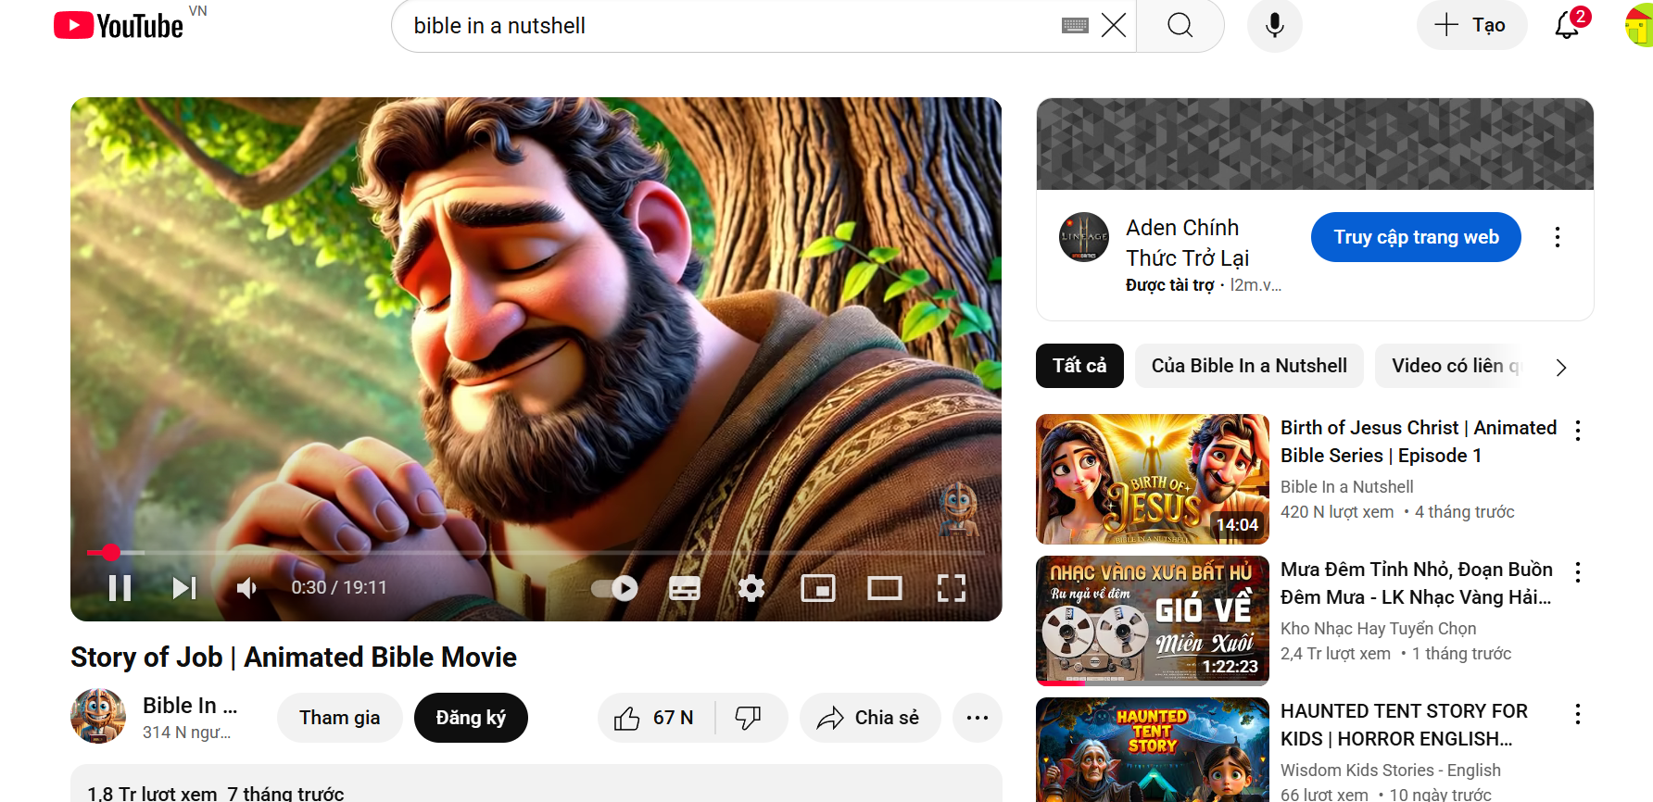Open options for Birth of Jesus Christ video
Screen dimensions: 1653x802
[x=1578, y=430]
